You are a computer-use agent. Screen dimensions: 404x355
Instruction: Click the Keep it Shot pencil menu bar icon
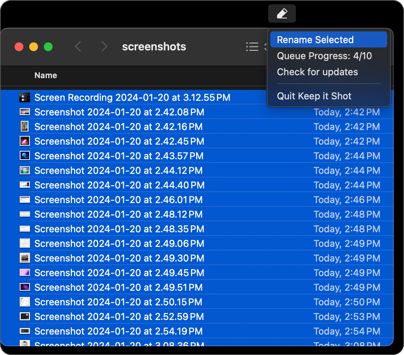point(282,14)
